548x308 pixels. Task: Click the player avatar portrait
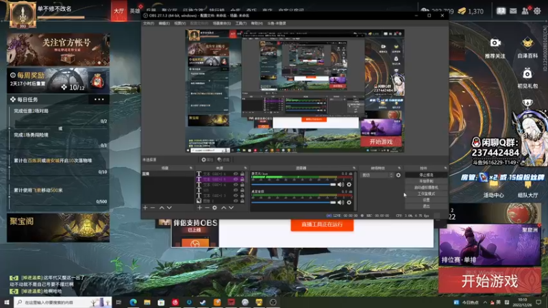pos(23,14)
